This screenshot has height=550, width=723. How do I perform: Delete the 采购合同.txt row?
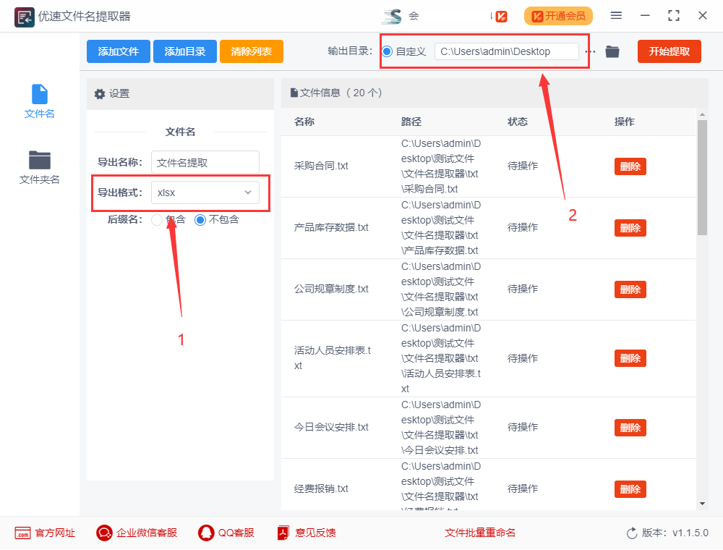630,166
